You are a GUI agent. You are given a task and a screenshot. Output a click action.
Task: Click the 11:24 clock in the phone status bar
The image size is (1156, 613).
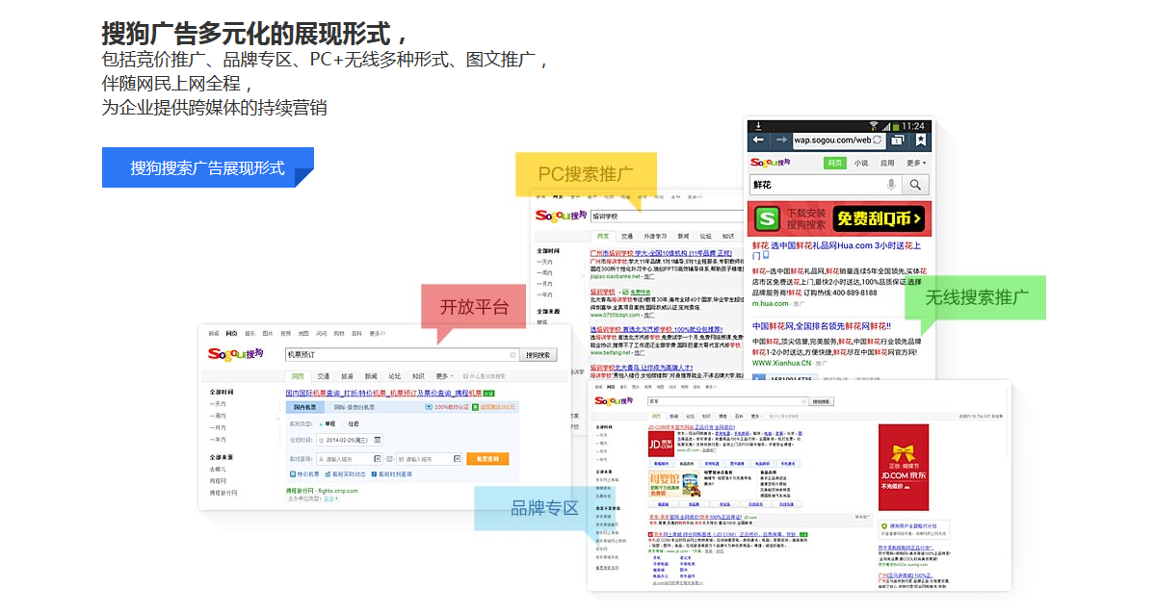pos(914,125)
